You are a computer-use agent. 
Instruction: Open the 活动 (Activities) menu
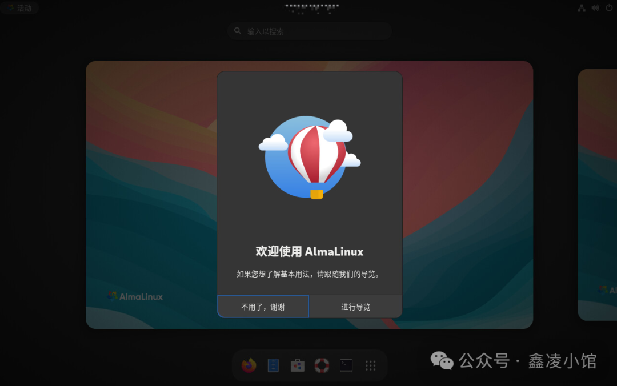(x=20, y=7)
